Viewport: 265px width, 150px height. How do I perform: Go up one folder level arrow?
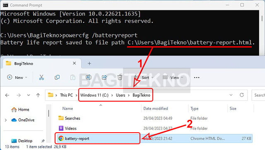tap(38, 95)
